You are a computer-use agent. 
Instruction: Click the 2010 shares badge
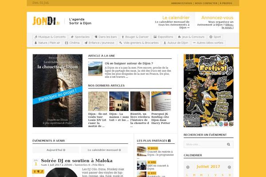click(153, 148)
